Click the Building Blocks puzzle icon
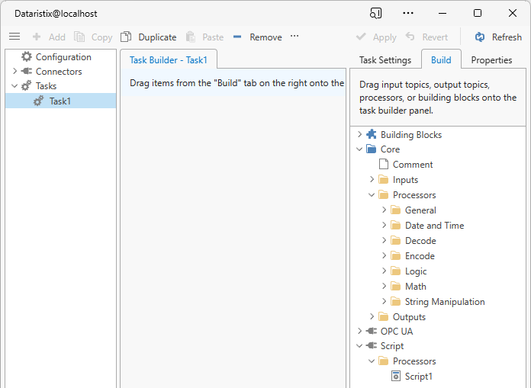 click(372, 135)
